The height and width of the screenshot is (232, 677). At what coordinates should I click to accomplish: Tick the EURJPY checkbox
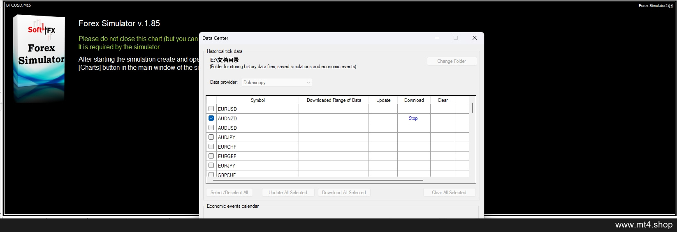[211, 165]
